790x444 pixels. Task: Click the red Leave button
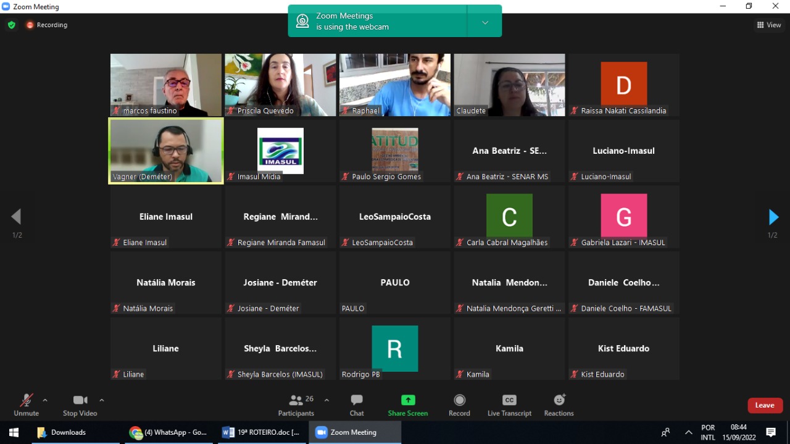(765, 405)
